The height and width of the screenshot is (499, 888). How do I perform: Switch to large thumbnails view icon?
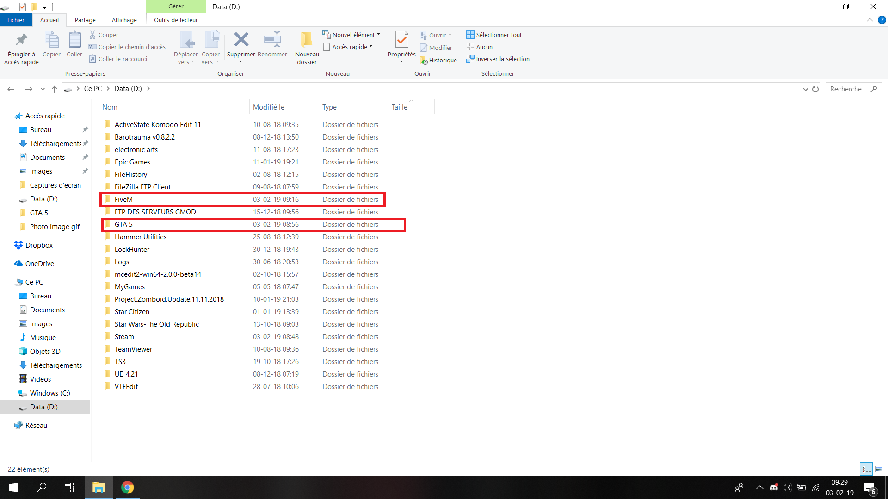(879, 469)
